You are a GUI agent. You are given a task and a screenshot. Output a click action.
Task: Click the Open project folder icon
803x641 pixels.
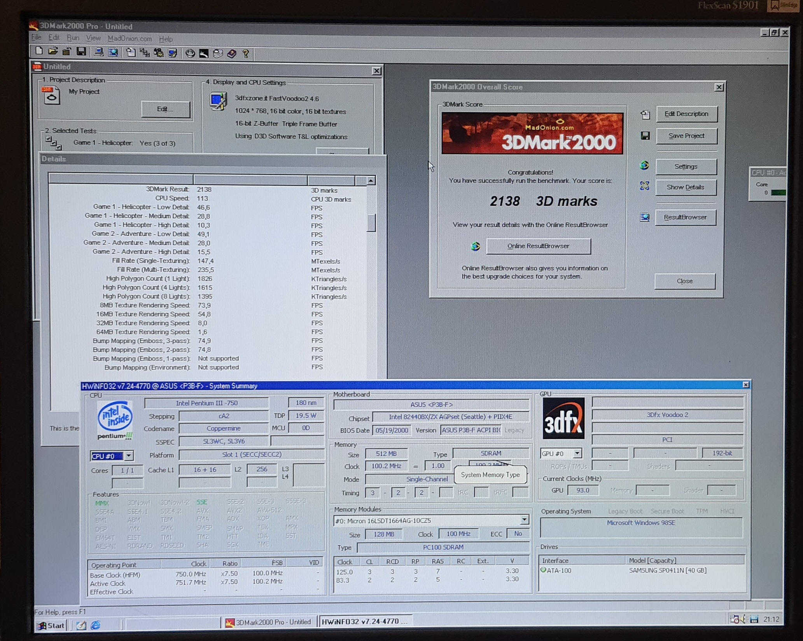(53, 51)
